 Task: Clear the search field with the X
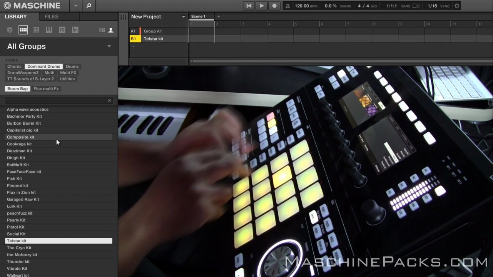[x=109, y=100]
